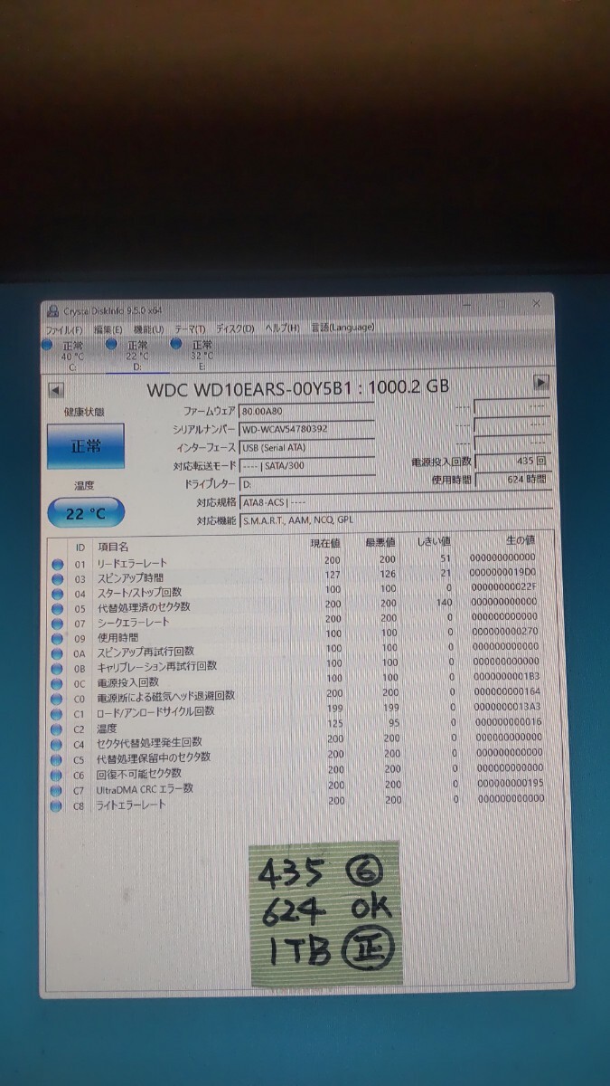Click the 現在値 column header
The width and height of the screenshot is (610, 1086).
324,543
